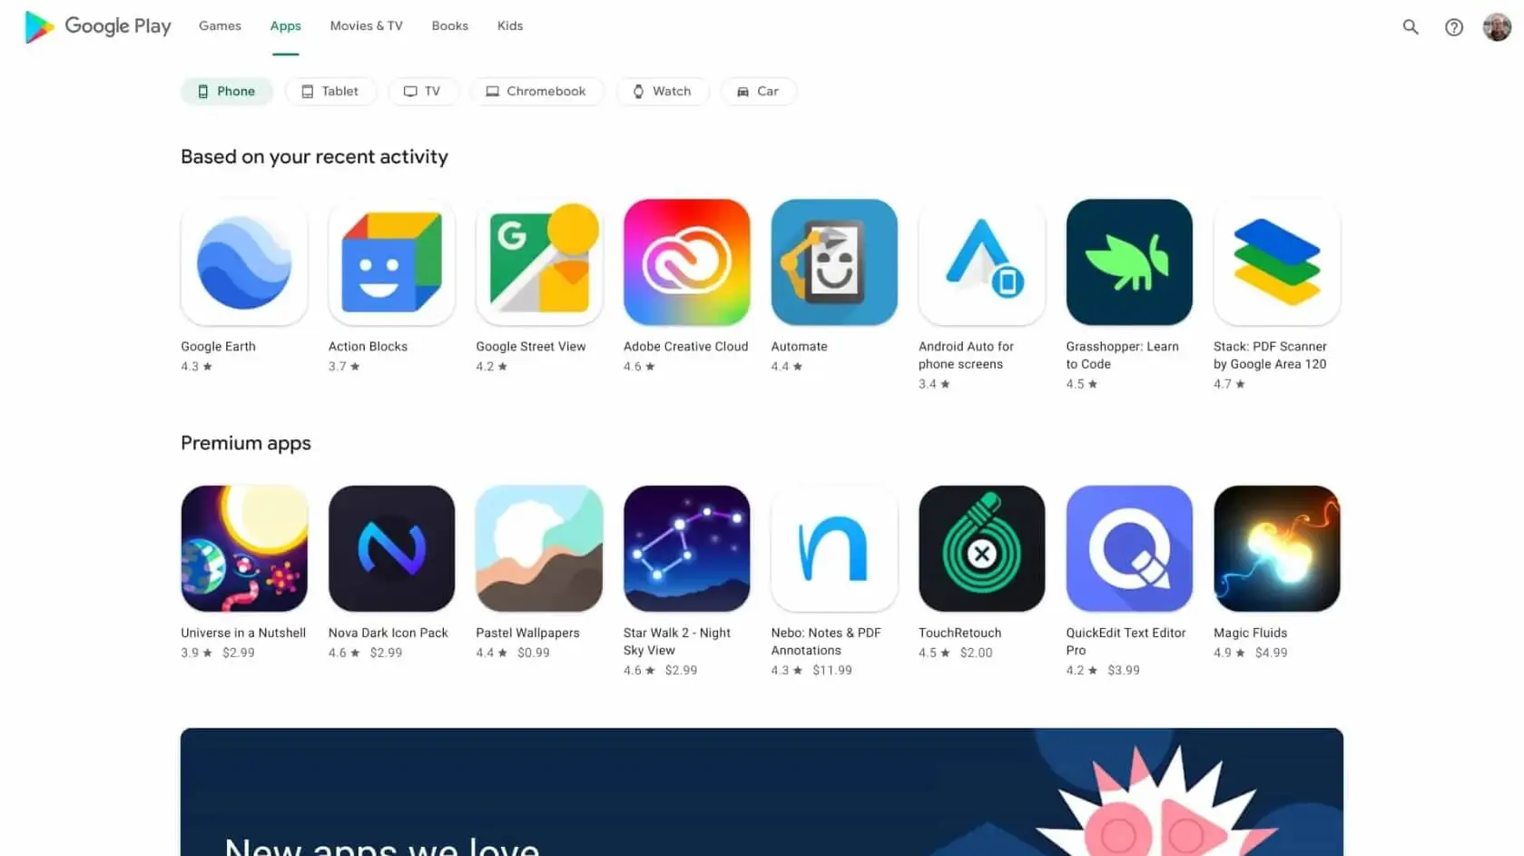Open the user profile avatar
The width and height of the screenshot is (1524, 856).
[1497, 26]
